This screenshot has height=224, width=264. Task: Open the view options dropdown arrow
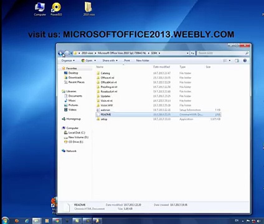(x=230, y=61)
